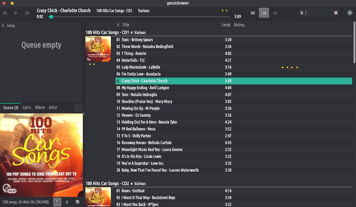Switch to the mosaic grid layout icon
356x207 pixels.
(275, 13)
